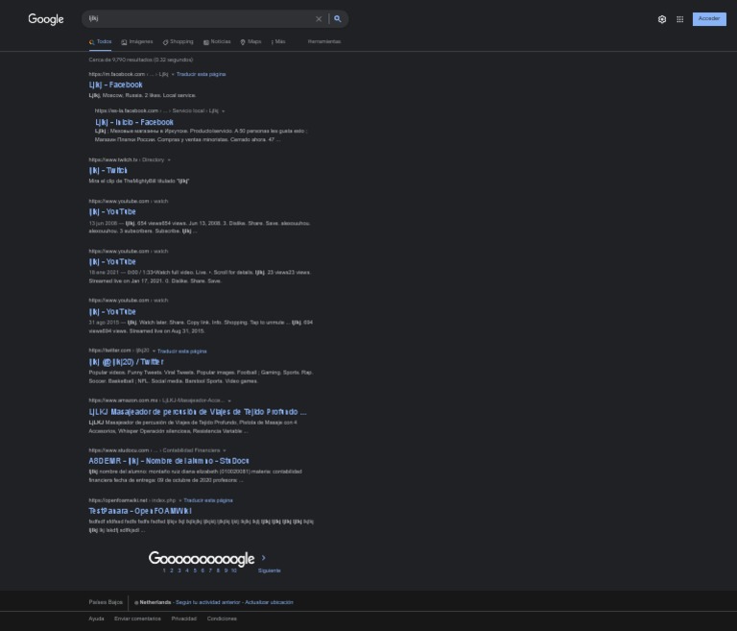Focus the search input field
This screenshot has width=737, height=631.
click(x=200, y=19)
